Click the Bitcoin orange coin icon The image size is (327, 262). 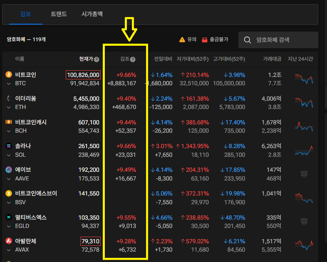point(9,74)
